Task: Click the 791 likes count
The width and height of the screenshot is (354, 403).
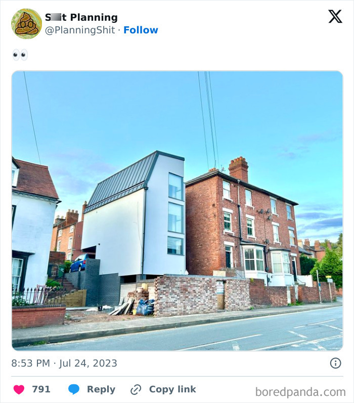Action: [x=41, y=389]
